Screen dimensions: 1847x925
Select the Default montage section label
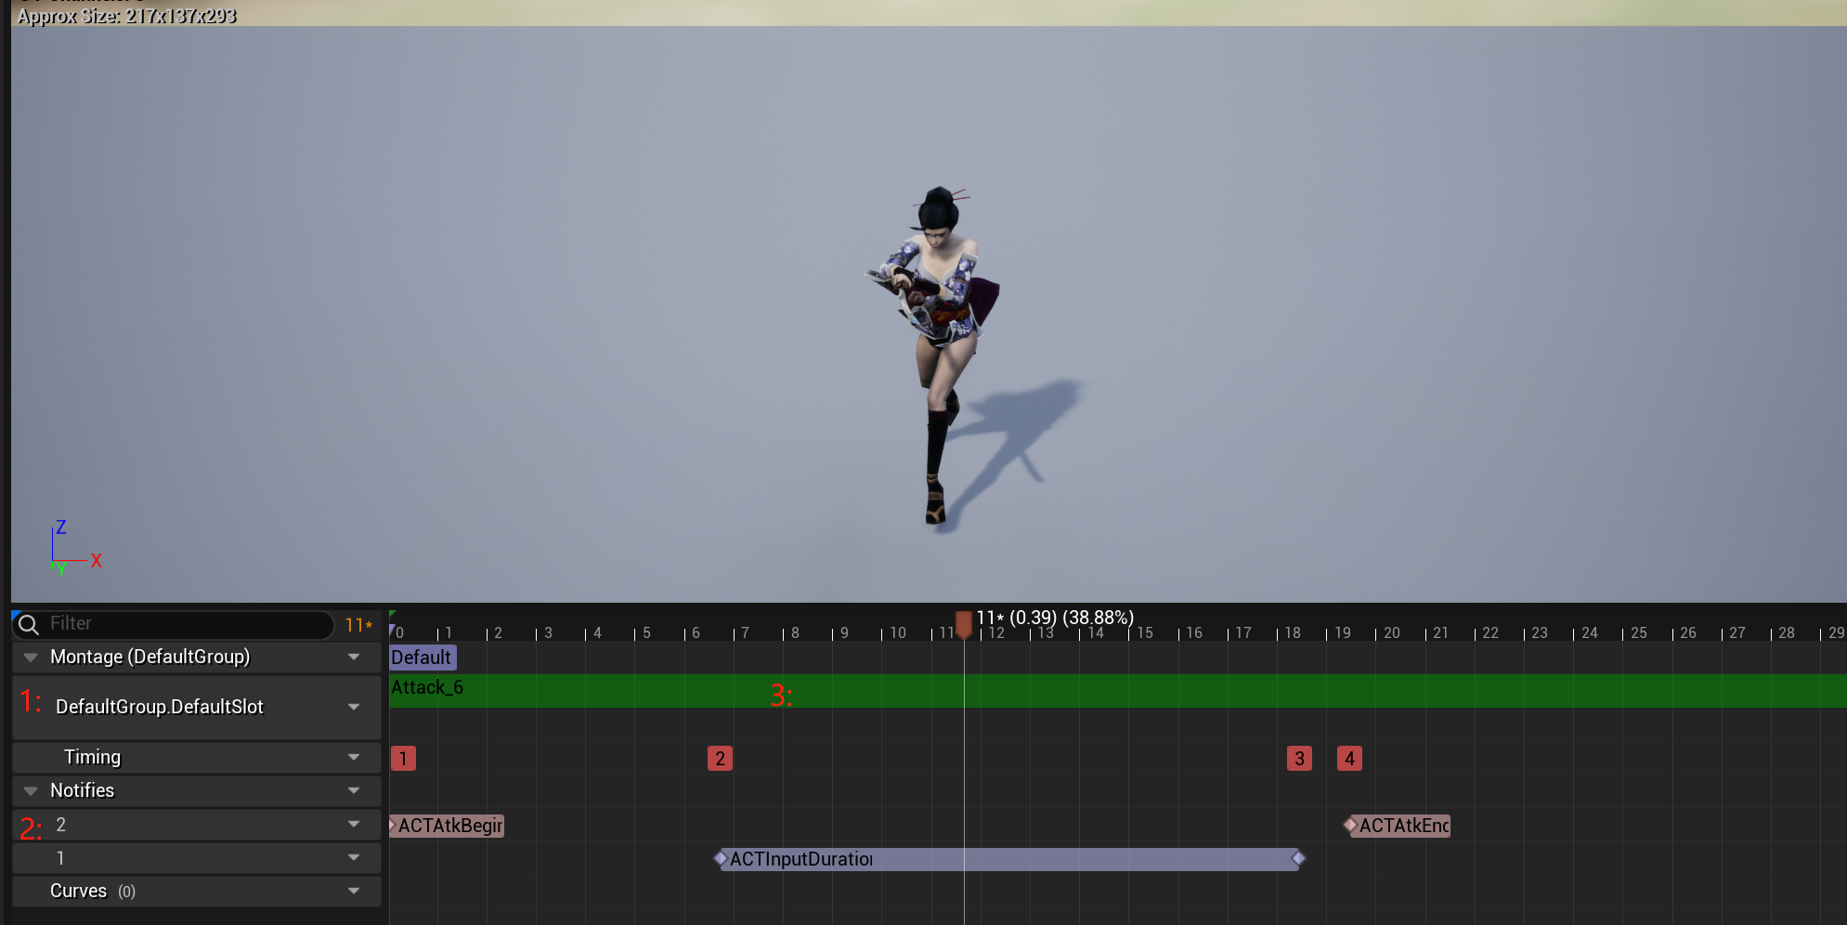point(422,658)
